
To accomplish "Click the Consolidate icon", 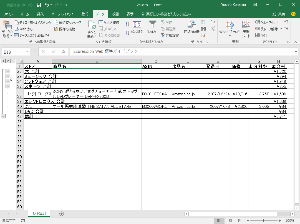I will [x=213, y=23].
